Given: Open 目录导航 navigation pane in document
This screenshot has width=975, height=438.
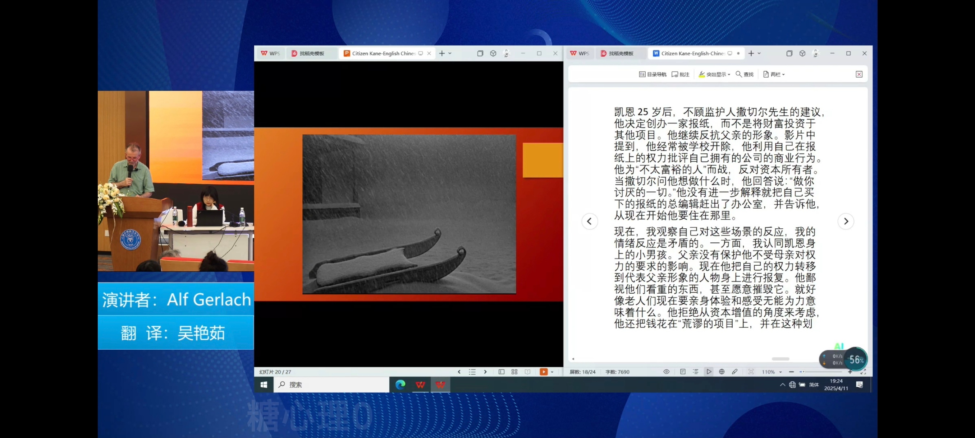Looking at the screenshot, I should coord(653,74).
